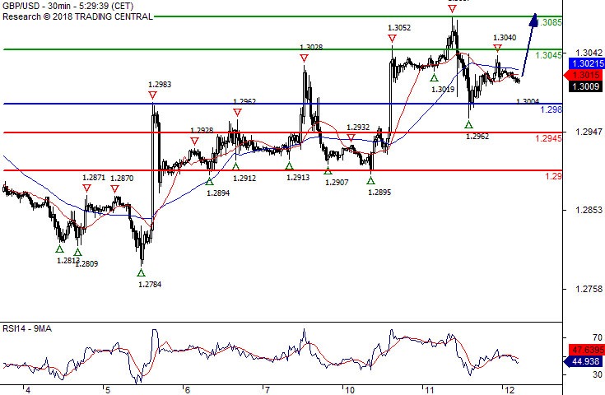Click date label 7 on the time axis
Viewport: 605px width, 395px height.
[267, 390]
